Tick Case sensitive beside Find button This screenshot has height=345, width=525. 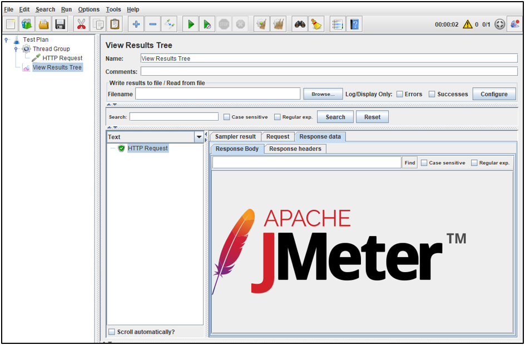(x=424, y=163)
